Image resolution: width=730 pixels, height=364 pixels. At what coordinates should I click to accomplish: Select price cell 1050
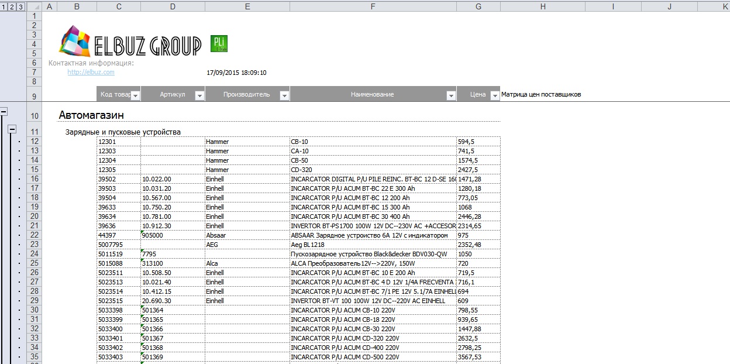pyautogui.click(x=478, y=254)
